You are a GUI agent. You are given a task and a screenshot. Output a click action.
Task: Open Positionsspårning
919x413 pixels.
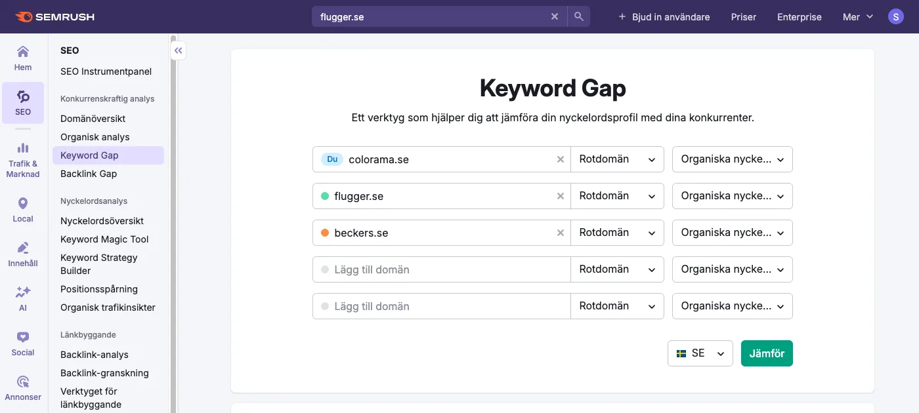click(x=99, y=289)
